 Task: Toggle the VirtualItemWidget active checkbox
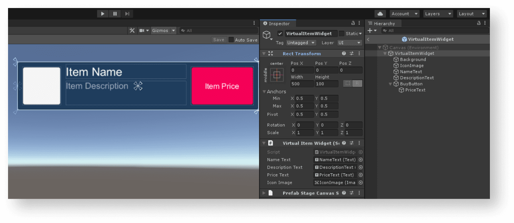(280, 34)
